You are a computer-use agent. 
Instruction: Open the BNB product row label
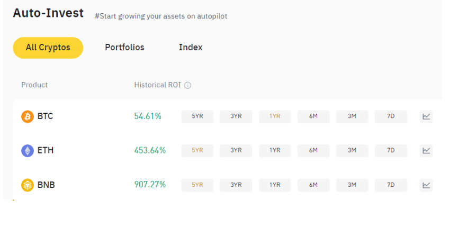(x=46, y=185)
